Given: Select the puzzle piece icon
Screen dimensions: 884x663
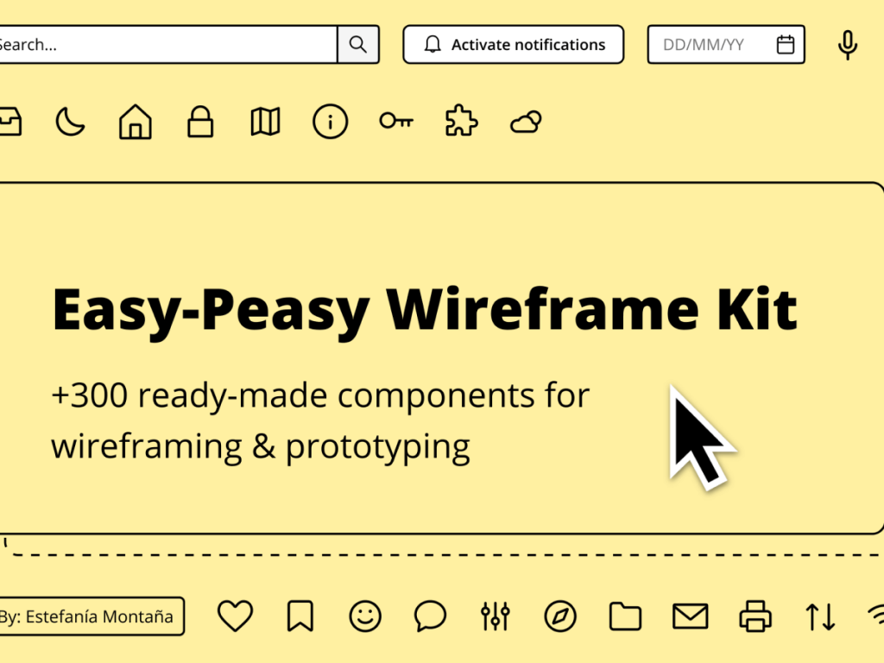Looking at the screenshot, I should [461, 122].
